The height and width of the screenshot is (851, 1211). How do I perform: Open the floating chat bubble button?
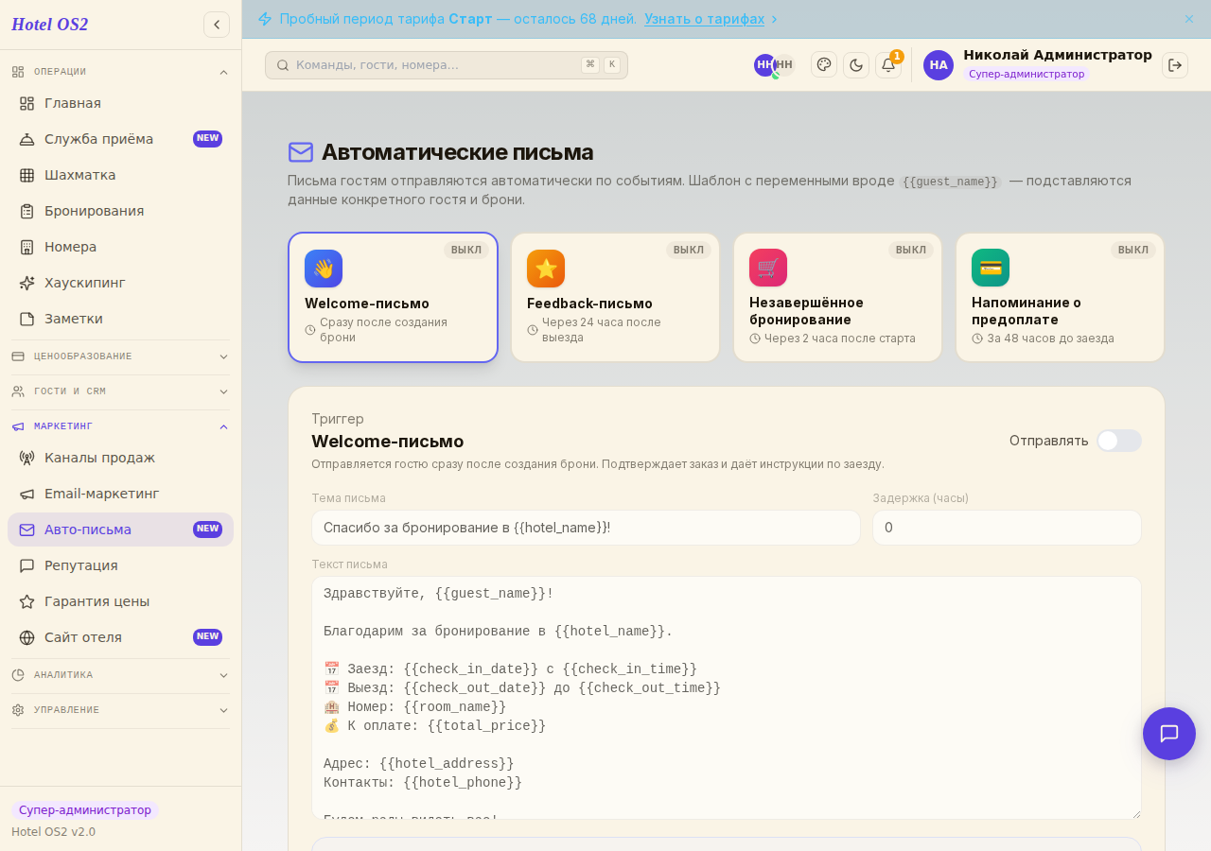click(x=1169, y=734)
